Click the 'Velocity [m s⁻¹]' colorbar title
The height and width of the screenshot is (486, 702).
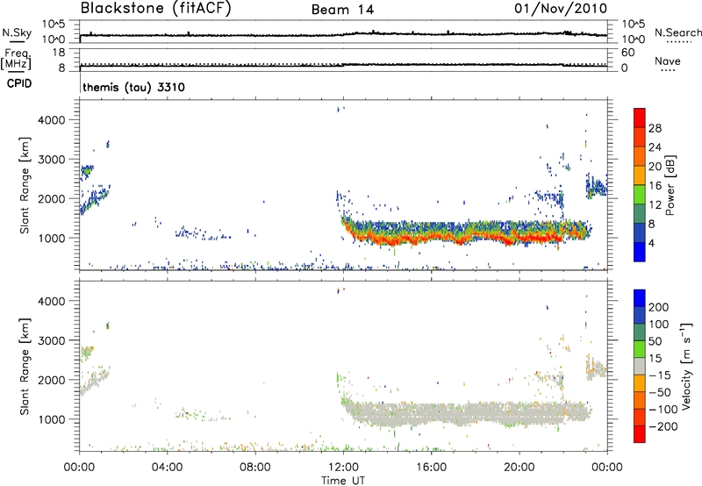point(686,366)
